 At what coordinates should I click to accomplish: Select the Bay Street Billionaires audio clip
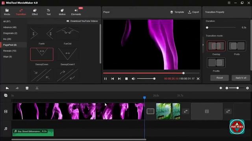(33, 132)
